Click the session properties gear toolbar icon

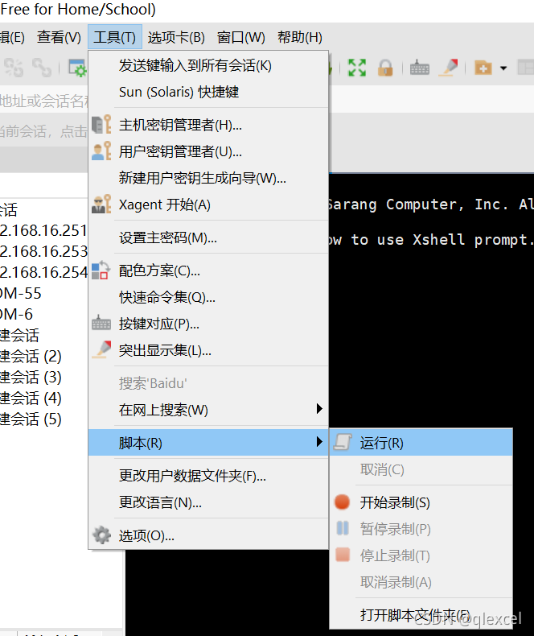click(76, 68)
